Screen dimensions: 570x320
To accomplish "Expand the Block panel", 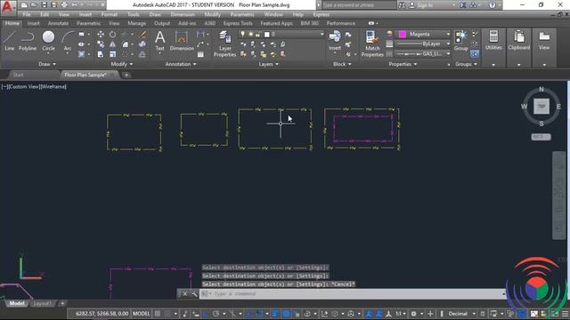I will [342, 64].
